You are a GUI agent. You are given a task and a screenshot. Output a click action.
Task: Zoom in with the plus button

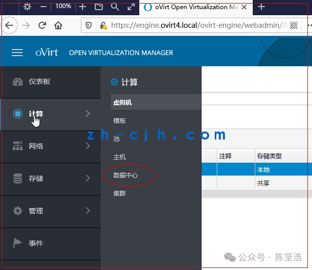point(83,7)
